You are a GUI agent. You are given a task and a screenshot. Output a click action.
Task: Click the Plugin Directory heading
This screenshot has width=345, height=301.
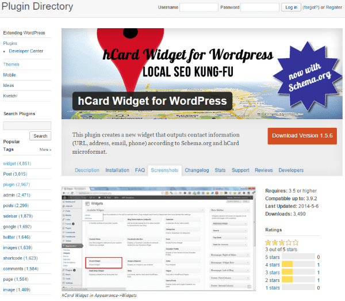pos(37,6)
